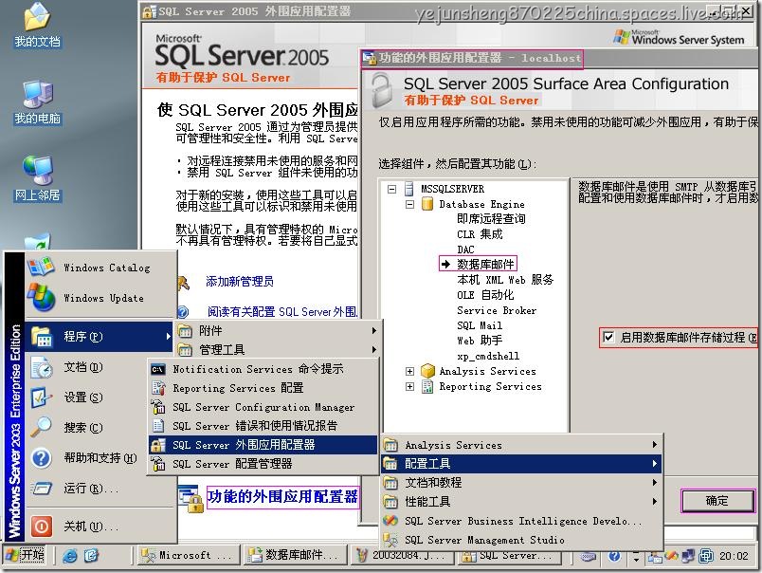
Task: Select CLR 集成 in the component tree
Action: tap(480, 234)
